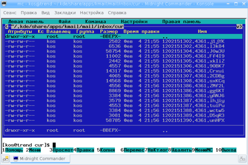Click the 58785 size value

[113, 120]
